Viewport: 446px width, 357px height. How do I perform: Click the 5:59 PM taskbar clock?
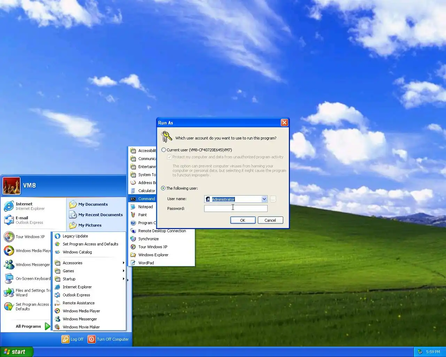433,352
